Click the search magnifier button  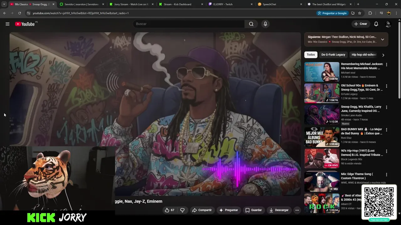251,24
